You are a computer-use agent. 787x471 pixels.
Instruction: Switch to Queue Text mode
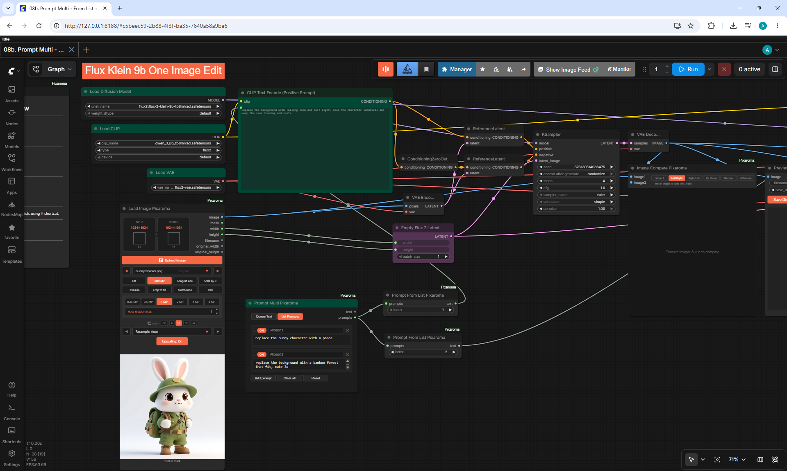click(x=264, y=316)
